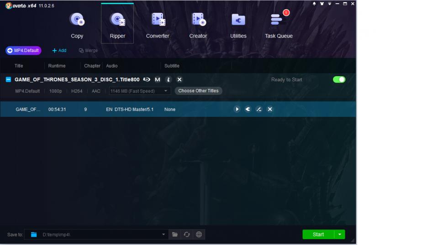Open the Utilities module

tap(238, 25)
